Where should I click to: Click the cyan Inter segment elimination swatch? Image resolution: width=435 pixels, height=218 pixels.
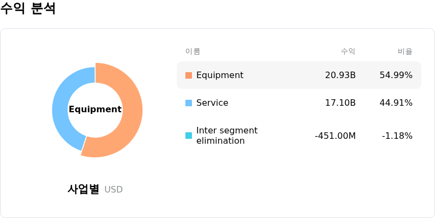tap(189, 136)
